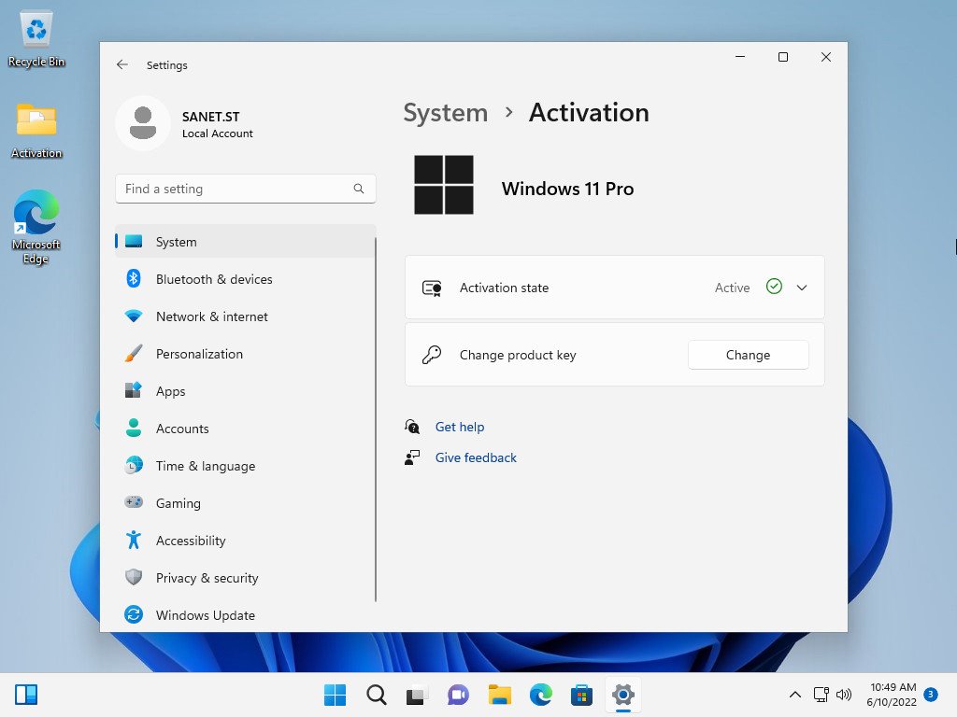Click the Activation state certificate icon

(x=432, y=288)
